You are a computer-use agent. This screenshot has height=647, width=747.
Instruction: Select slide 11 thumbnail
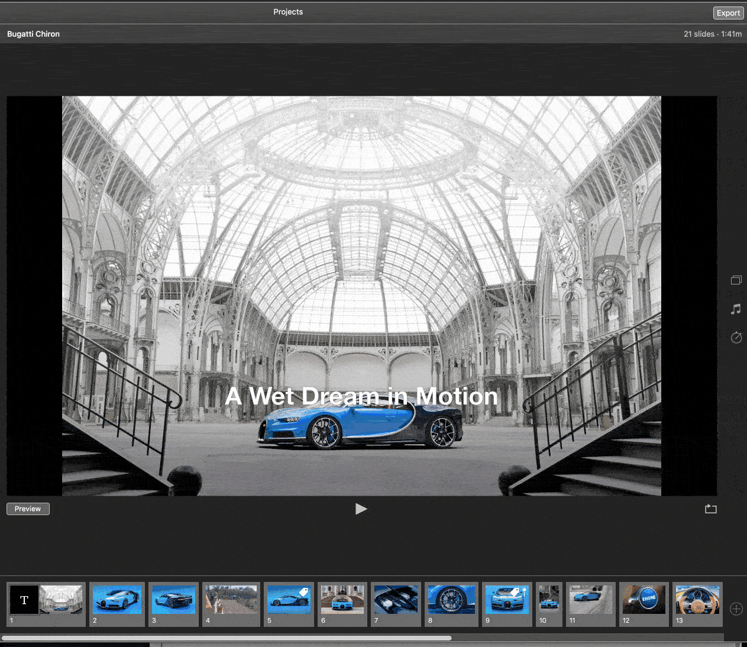[x=591, y=600]
